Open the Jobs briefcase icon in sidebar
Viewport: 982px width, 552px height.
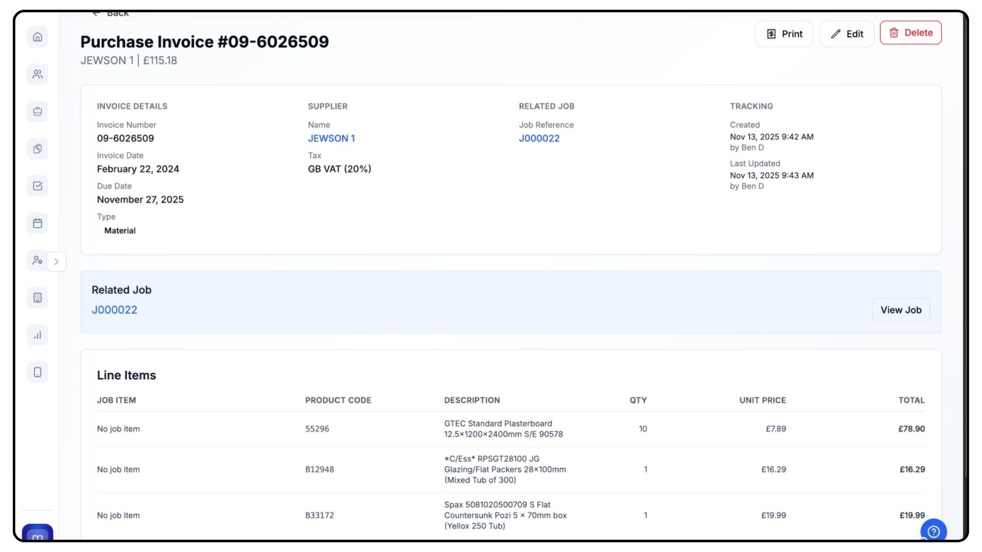point(37,111)
